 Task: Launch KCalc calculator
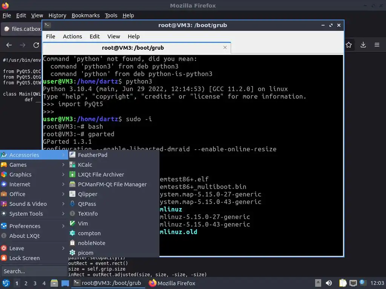coord(114,165)
